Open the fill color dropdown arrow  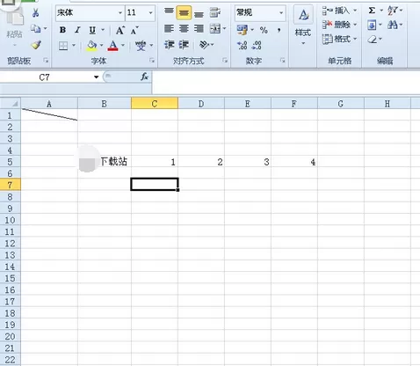[101, 45]
